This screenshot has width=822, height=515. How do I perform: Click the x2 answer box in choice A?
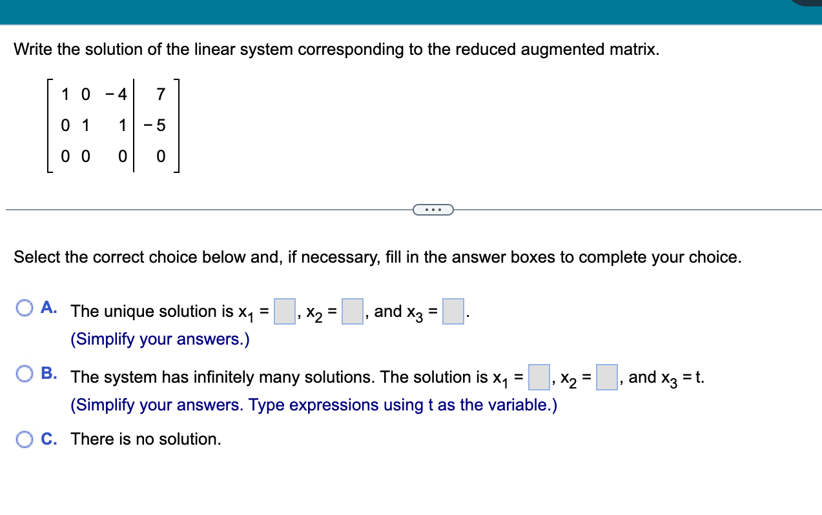pos(353,311)
